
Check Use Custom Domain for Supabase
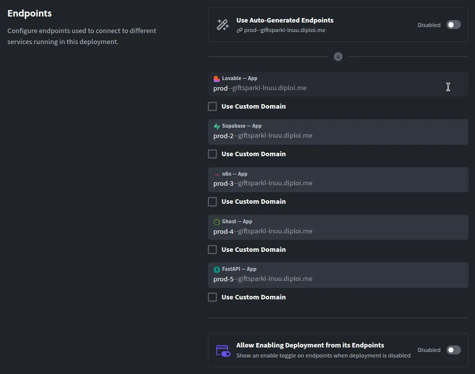point(212,154)
